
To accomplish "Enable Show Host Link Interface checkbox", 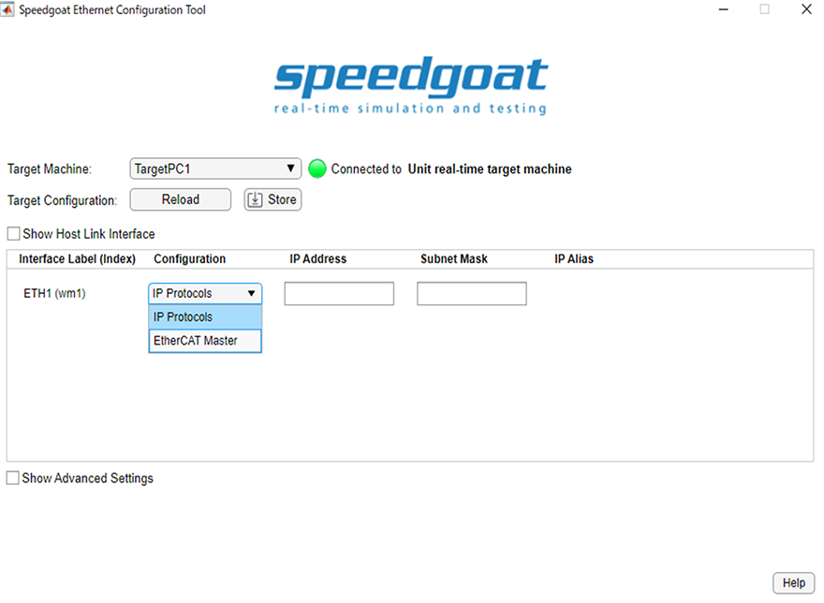I will tap(13, 233).
